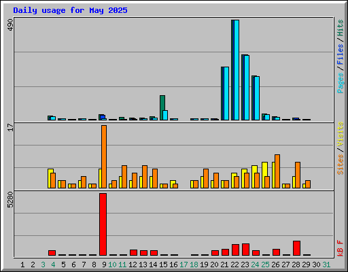Select the tall red KB bar on day 9

point(103,224)
